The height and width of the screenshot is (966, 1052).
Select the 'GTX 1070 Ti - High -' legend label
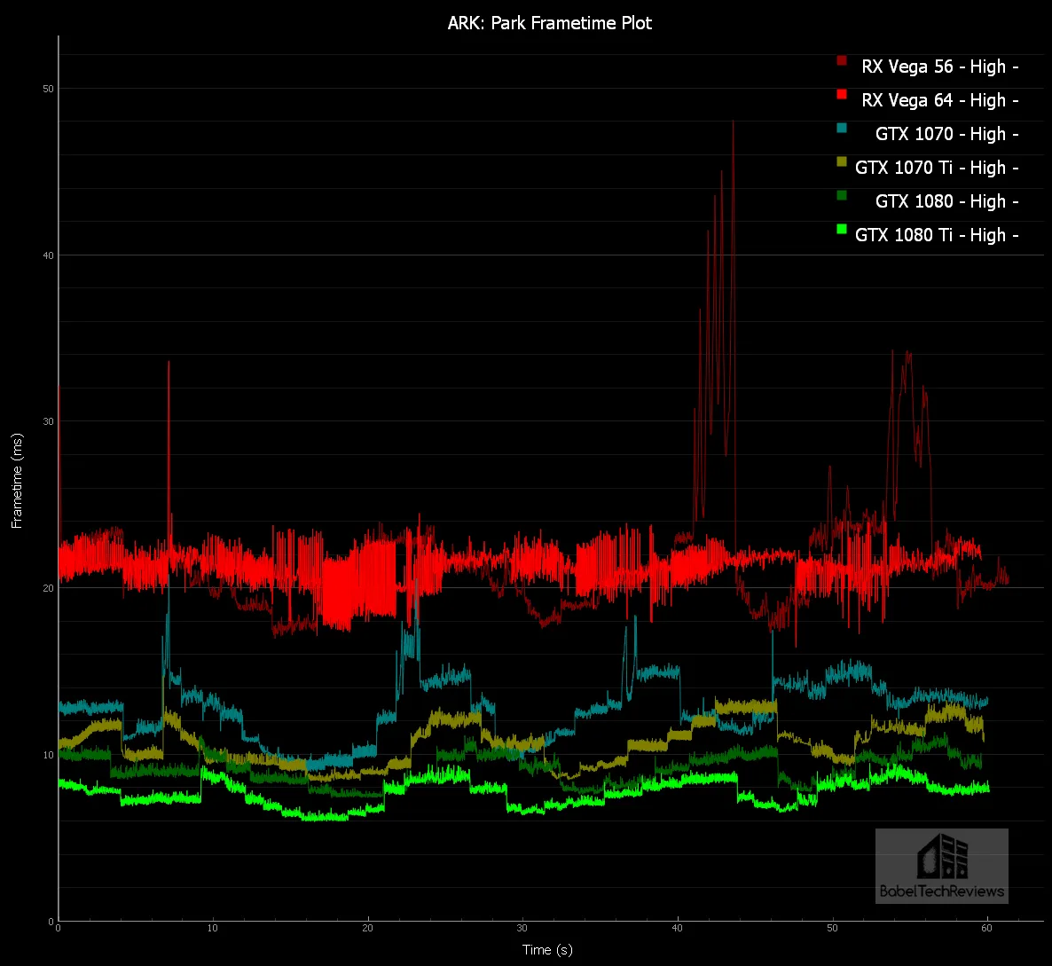pos(937,168)
